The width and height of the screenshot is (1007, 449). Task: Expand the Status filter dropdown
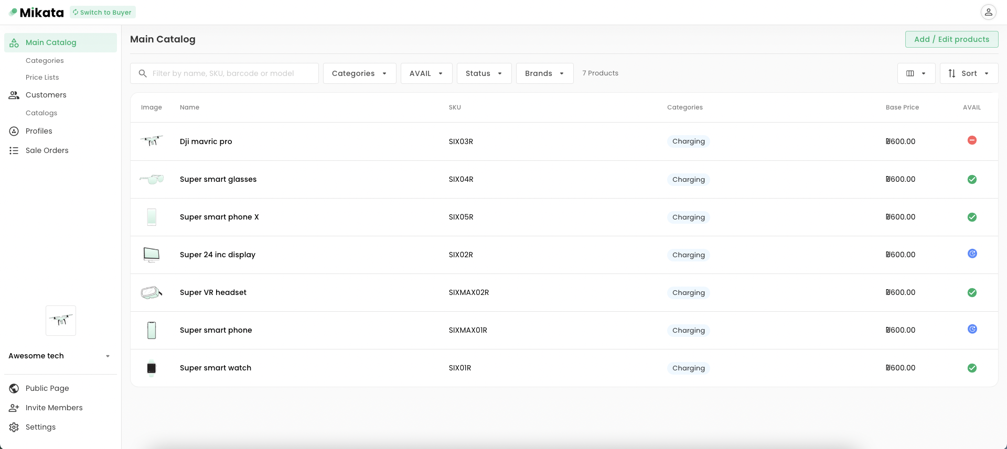(x=484, y=73)
